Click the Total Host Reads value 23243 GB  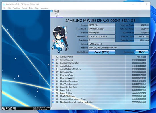(x=142, y=25)
